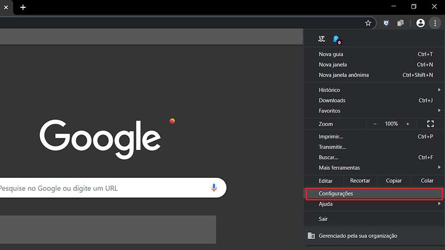
Task: Decrease zoom with minus button
Action: [x=374, y=124]
